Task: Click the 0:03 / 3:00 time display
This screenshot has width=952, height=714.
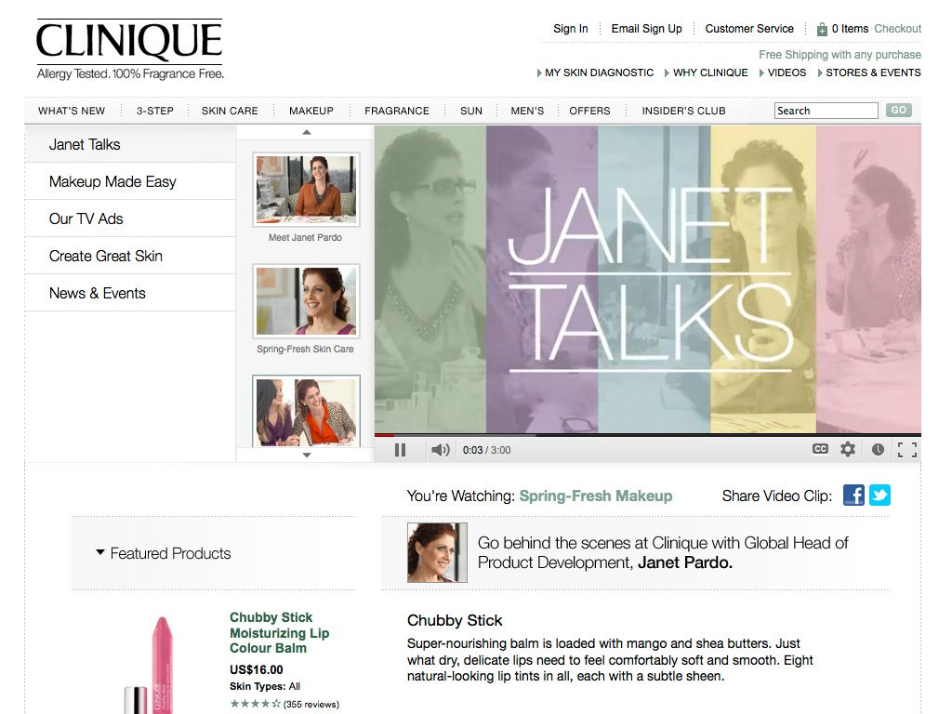Action: pyautogui.click(x=486, y=450)
